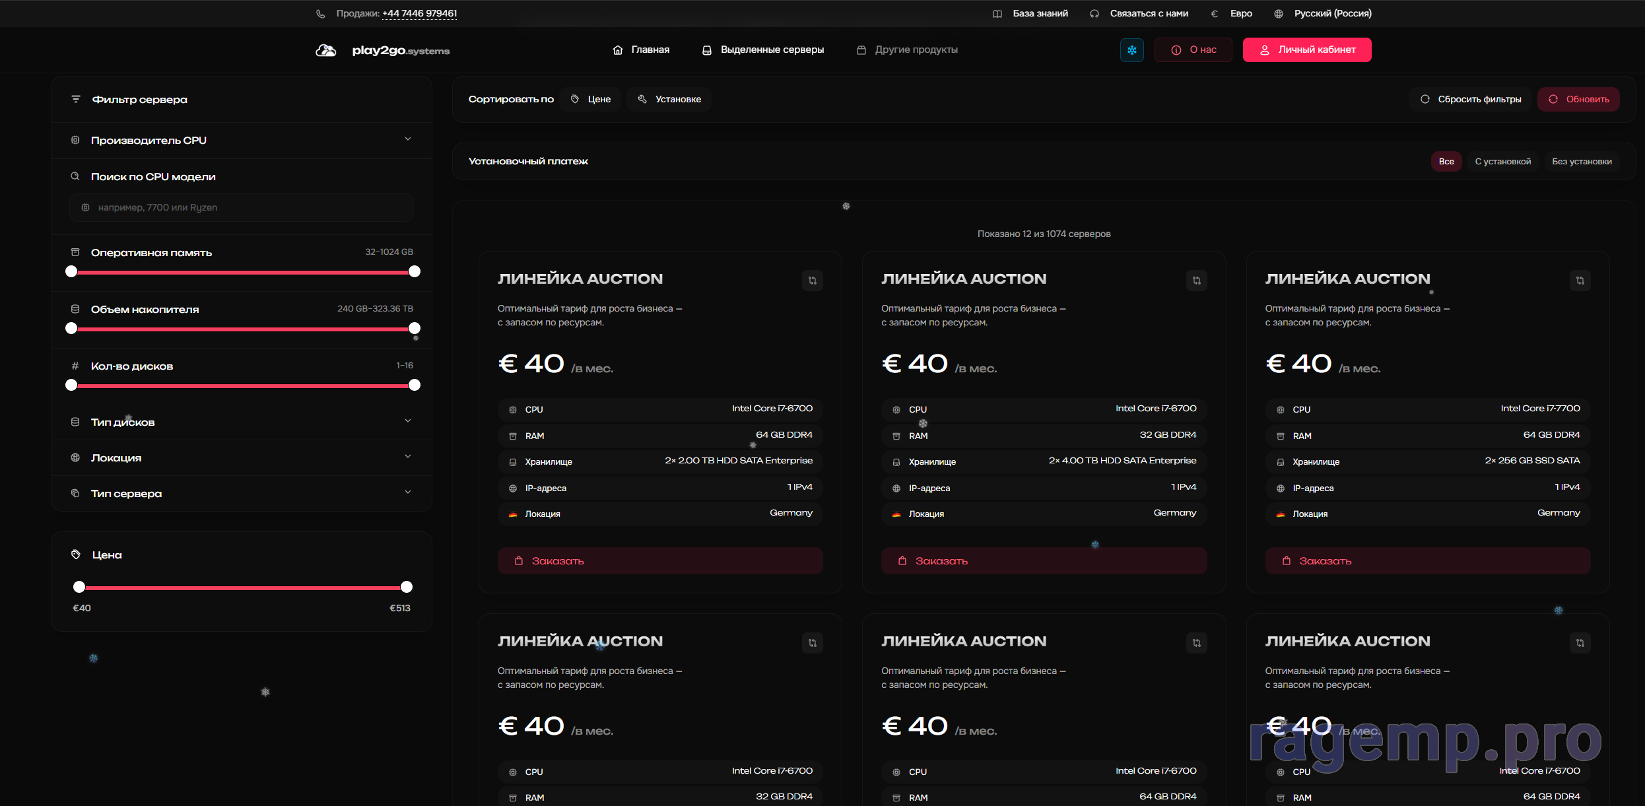
Task: Click the knowledge base book icon
Action: (997, 14)
